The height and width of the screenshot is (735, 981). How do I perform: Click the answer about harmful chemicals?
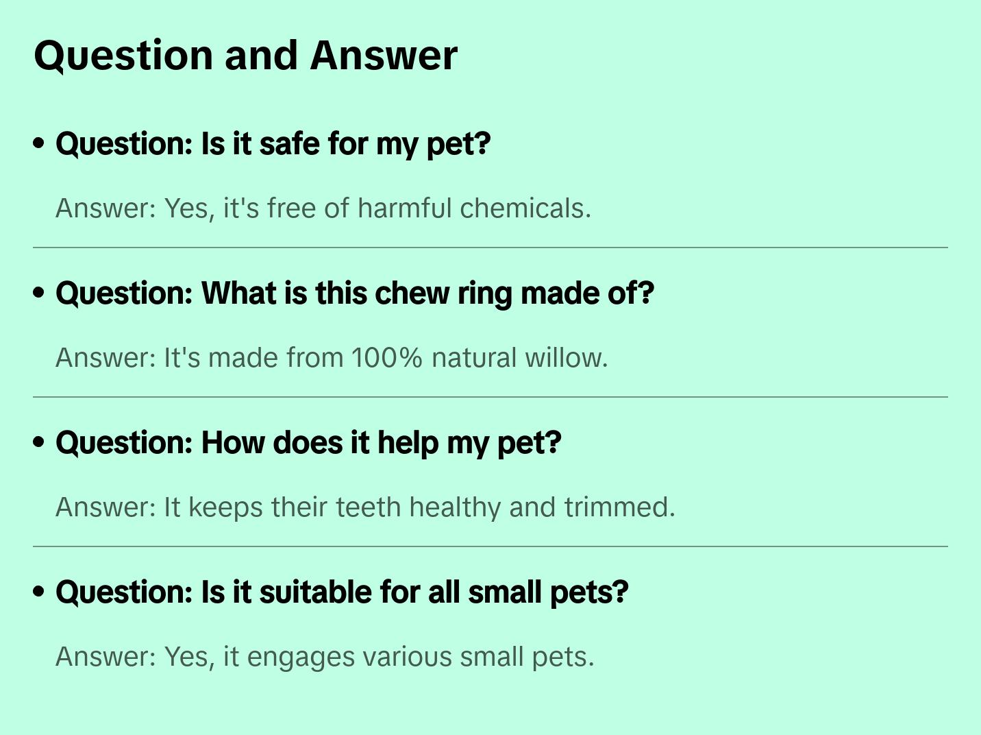(x=323, y=208)
